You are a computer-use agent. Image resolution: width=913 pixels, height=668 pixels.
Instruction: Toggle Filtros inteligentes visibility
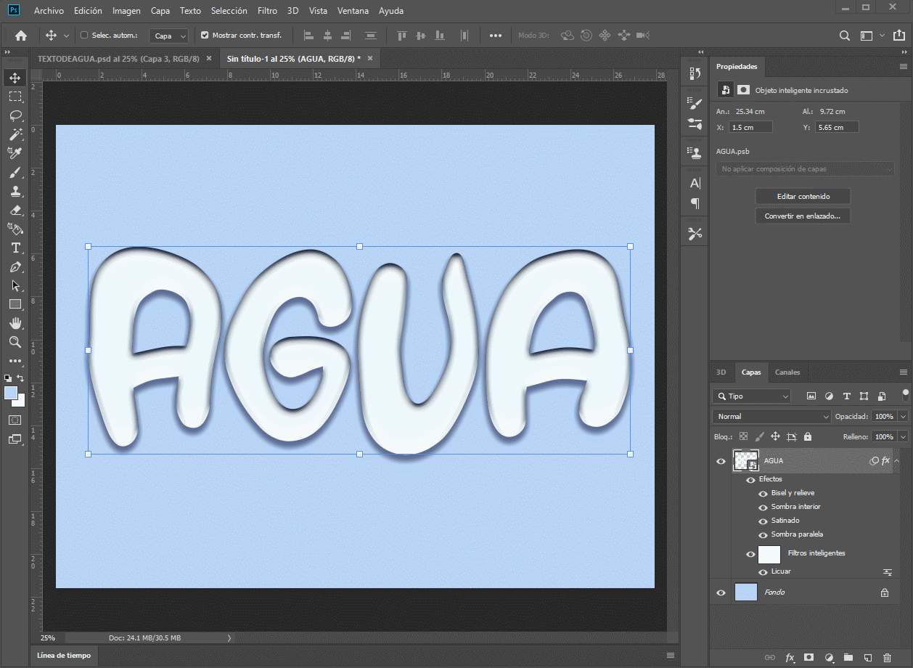[750, 555]
